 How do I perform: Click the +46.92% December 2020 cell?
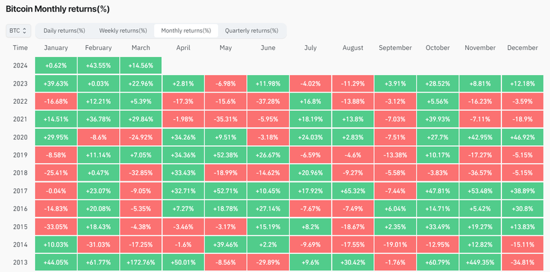pyautogui.click(x=522, y=137)
